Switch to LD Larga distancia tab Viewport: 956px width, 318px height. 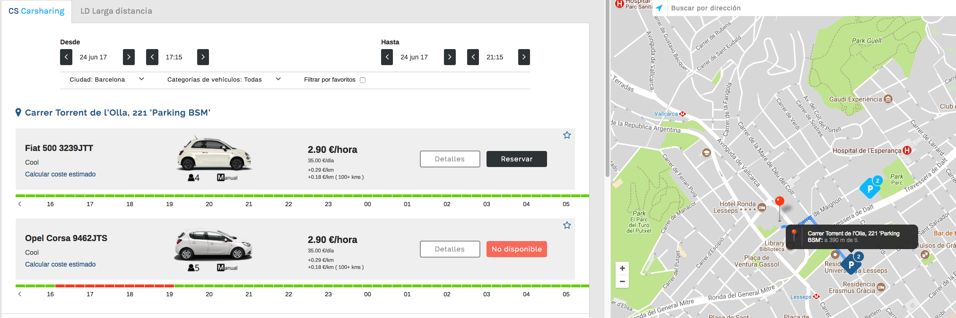click(116, 11)
